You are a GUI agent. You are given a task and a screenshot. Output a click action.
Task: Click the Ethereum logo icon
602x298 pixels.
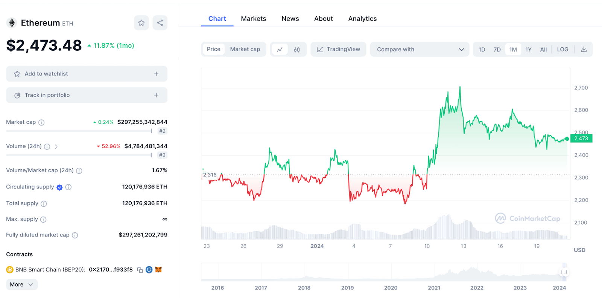(12, 23)
